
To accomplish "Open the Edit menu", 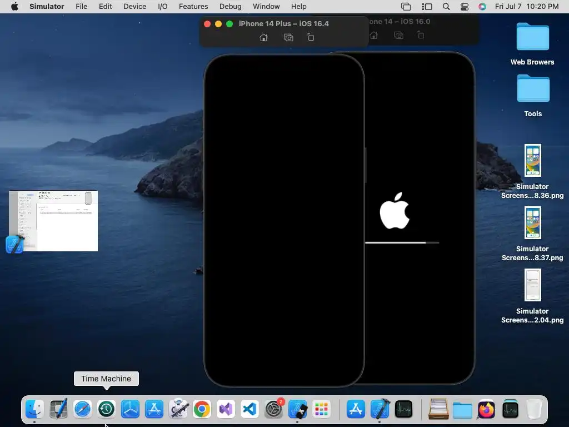I will (x=105, y=7).
